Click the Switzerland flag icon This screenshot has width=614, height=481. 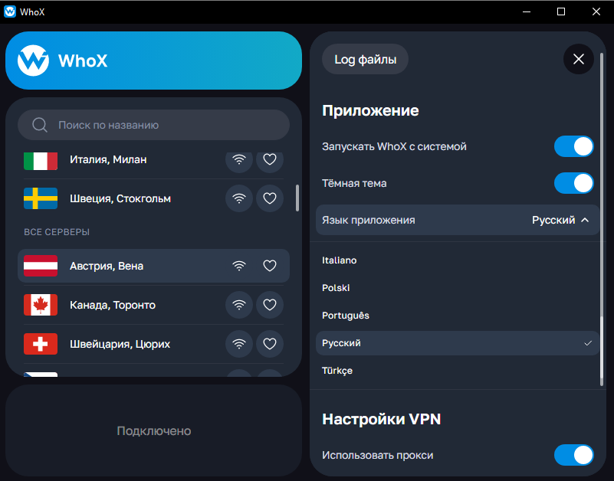click(41, 344)
